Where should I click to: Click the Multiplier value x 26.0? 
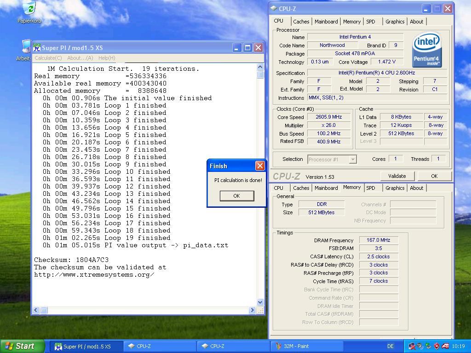[x=328, y=125]
